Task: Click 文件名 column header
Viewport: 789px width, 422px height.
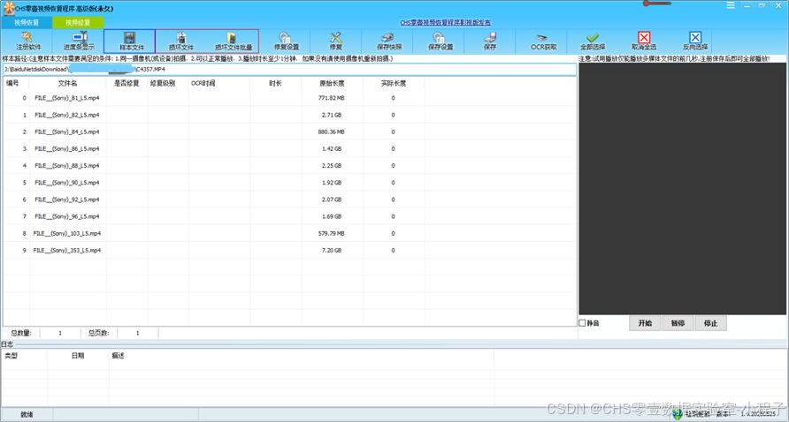Action: (67, 83)
